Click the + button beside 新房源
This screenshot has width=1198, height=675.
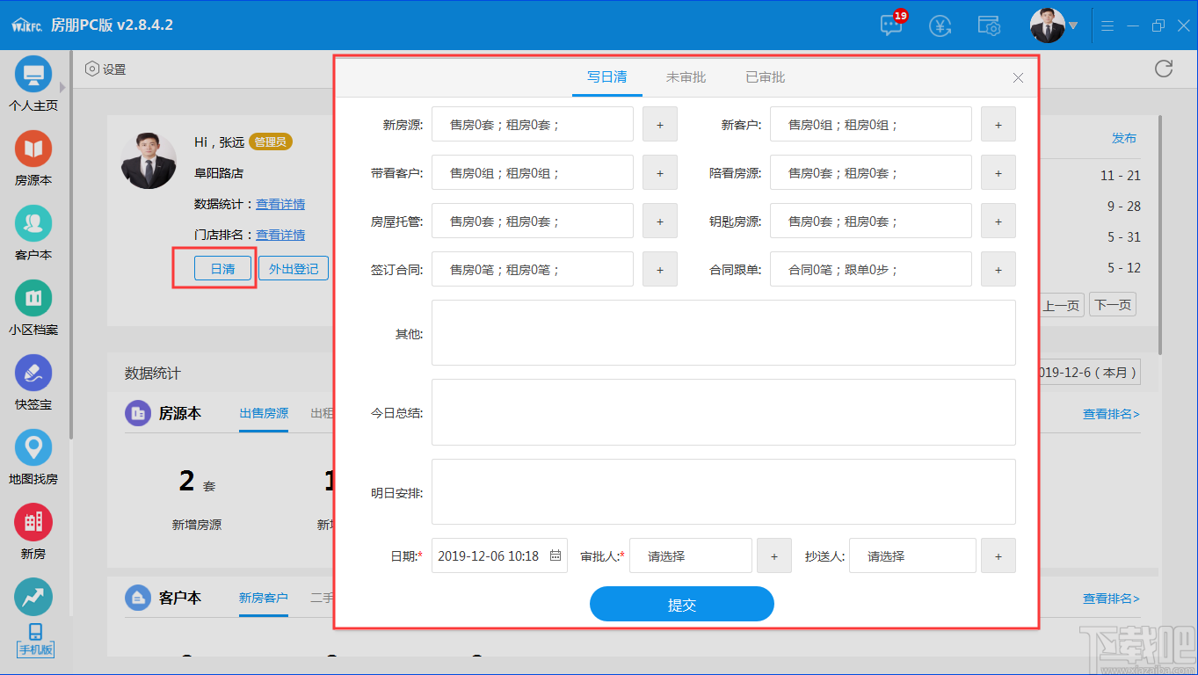pos(659,124)
